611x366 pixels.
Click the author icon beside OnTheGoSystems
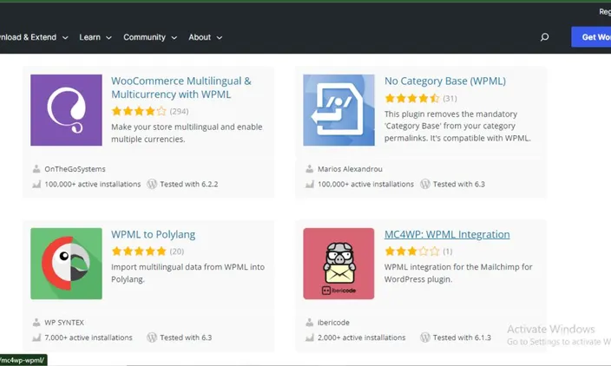[x=36, y=169]
